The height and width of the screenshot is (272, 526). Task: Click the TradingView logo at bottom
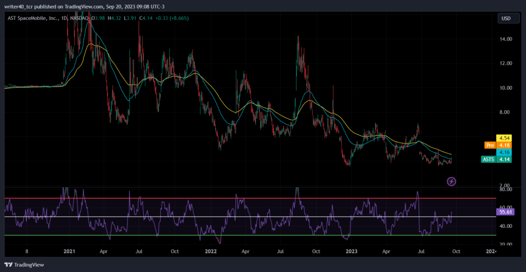pyautogui.click(x=24, y=265)
